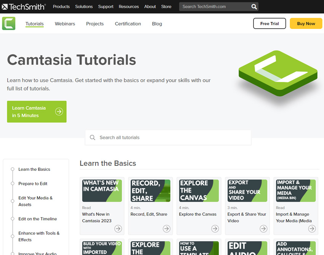Screen dimensions: 324x255
Task: Open the Certification tab
Action: (x=128, y=24)
